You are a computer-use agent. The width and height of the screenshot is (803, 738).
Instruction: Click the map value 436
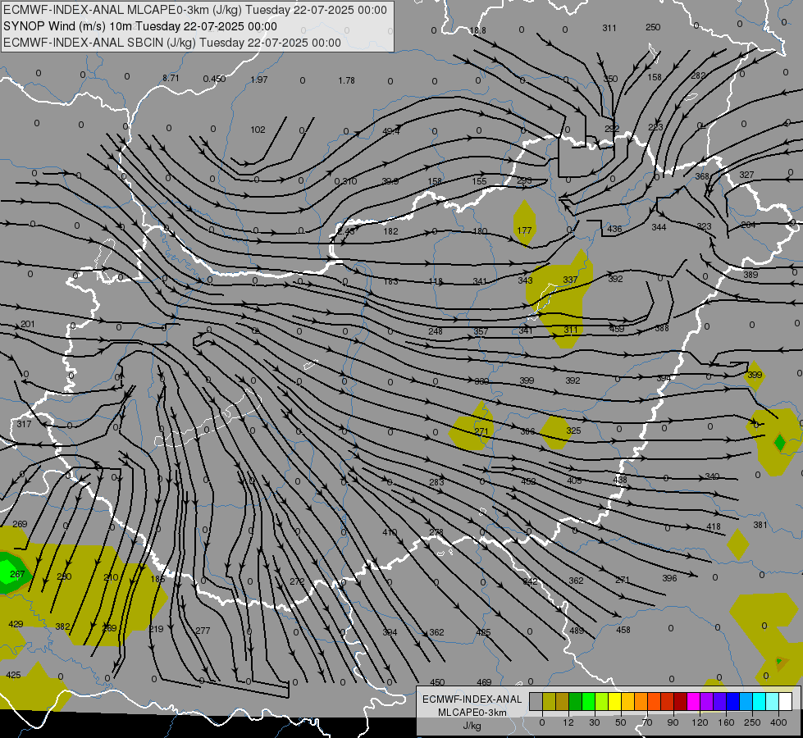point(614,229)
